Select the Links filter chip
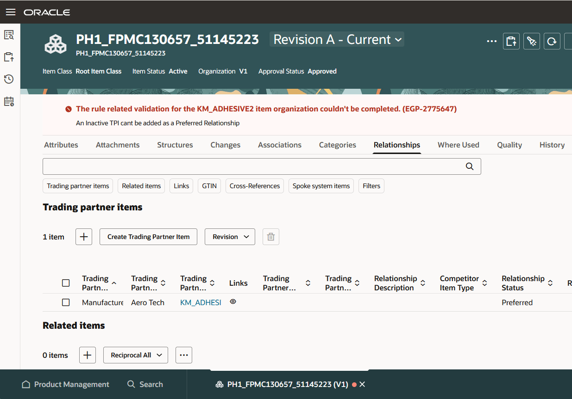 (182, 186)
